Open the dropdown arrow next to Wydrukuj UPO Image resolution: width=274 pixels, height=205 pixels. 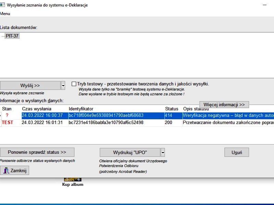(163, 152)
